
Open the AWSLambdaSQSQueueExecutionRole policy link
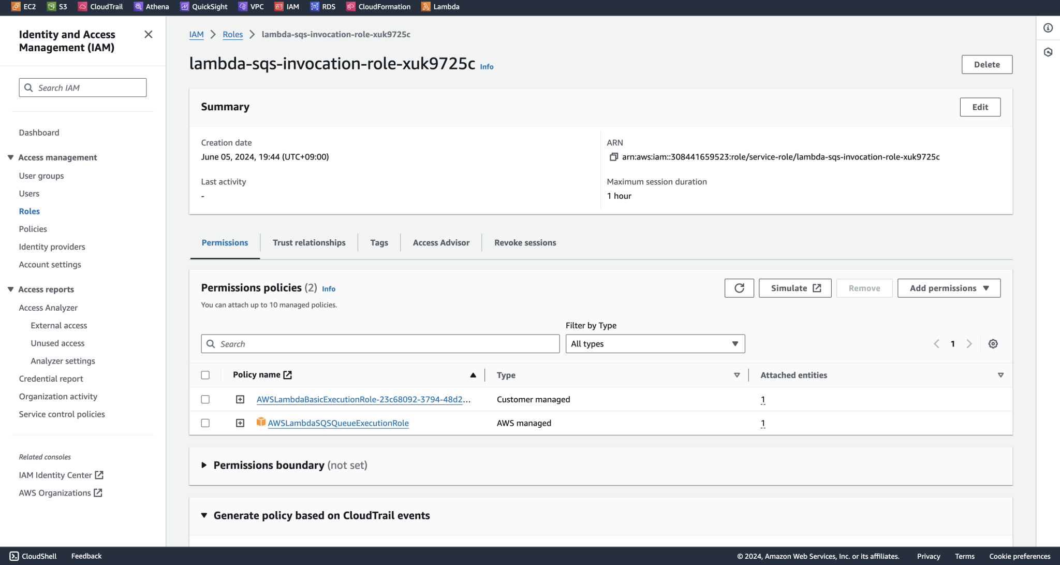tap(338, 423)
